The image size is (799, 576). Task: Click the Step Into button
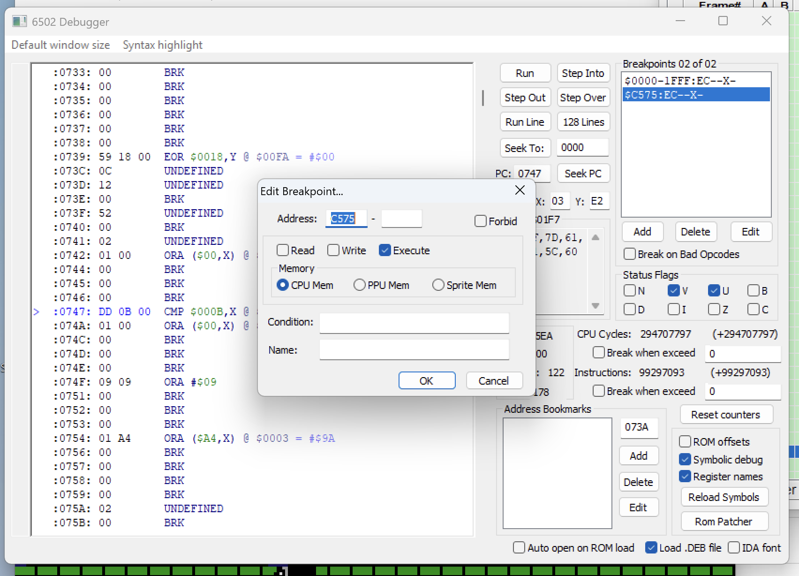[583, 73]
